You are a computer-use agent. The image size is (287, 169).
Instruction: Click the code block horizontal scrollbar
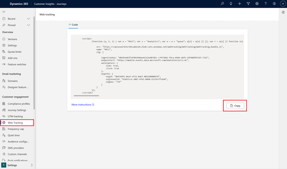click(86, 96)
